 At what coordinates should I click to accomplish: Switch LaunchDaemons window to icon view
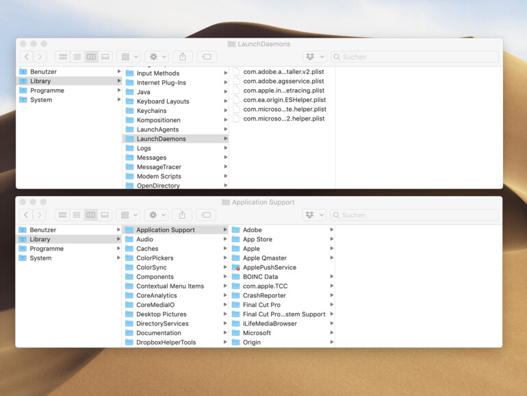[x=62, y=57]
